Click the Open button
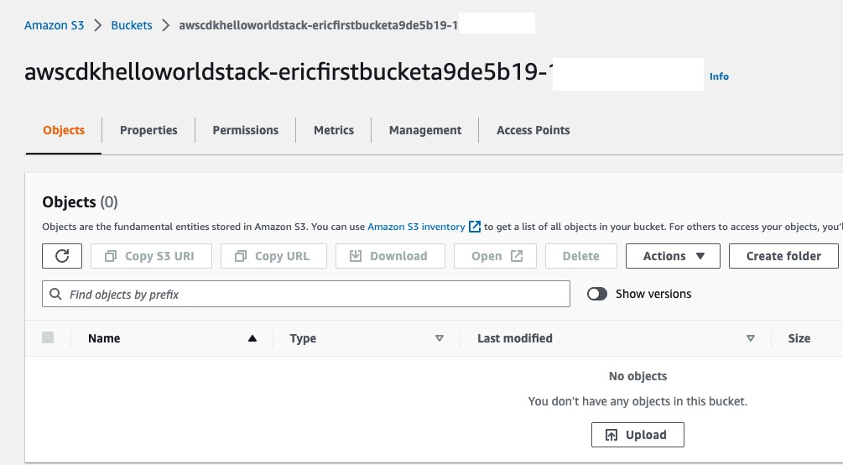This screenshot has height=465, width=843. (x=495, y=256)
